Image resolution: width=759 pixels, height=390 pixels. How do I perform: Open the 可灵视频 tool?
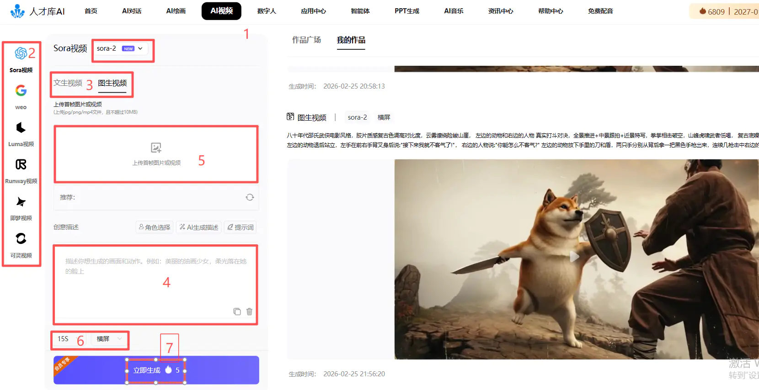[21, 244]
